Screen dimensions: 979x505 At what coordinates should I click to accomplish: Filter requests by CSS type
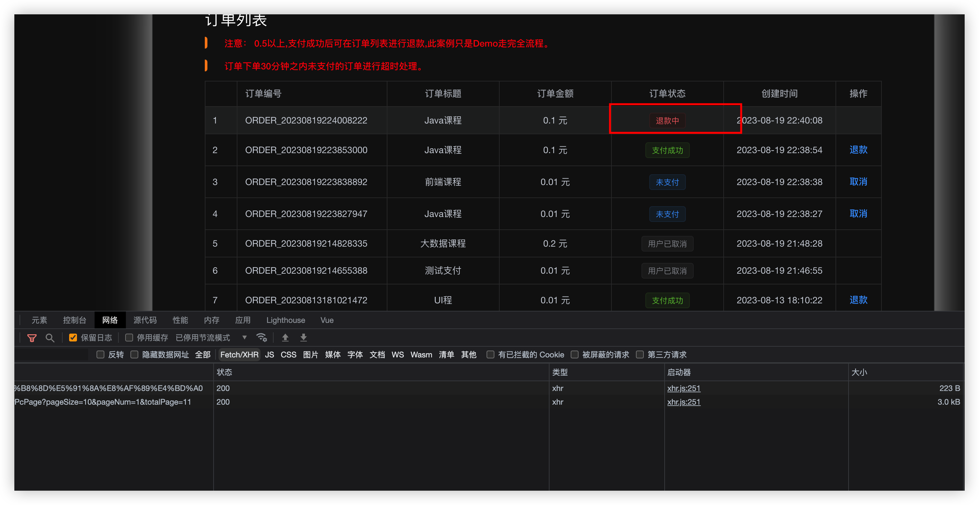click(289, 354)
